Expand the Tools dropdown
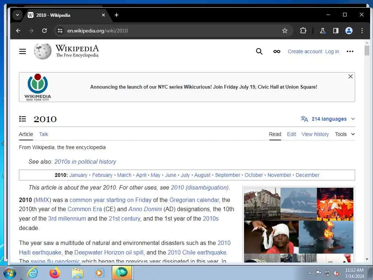Image resolution: width=373 pixels, height=280 pixels. point(345,134)
